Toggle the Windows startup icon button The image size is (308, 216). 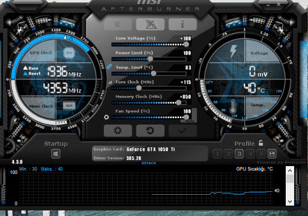pos(56,154)
